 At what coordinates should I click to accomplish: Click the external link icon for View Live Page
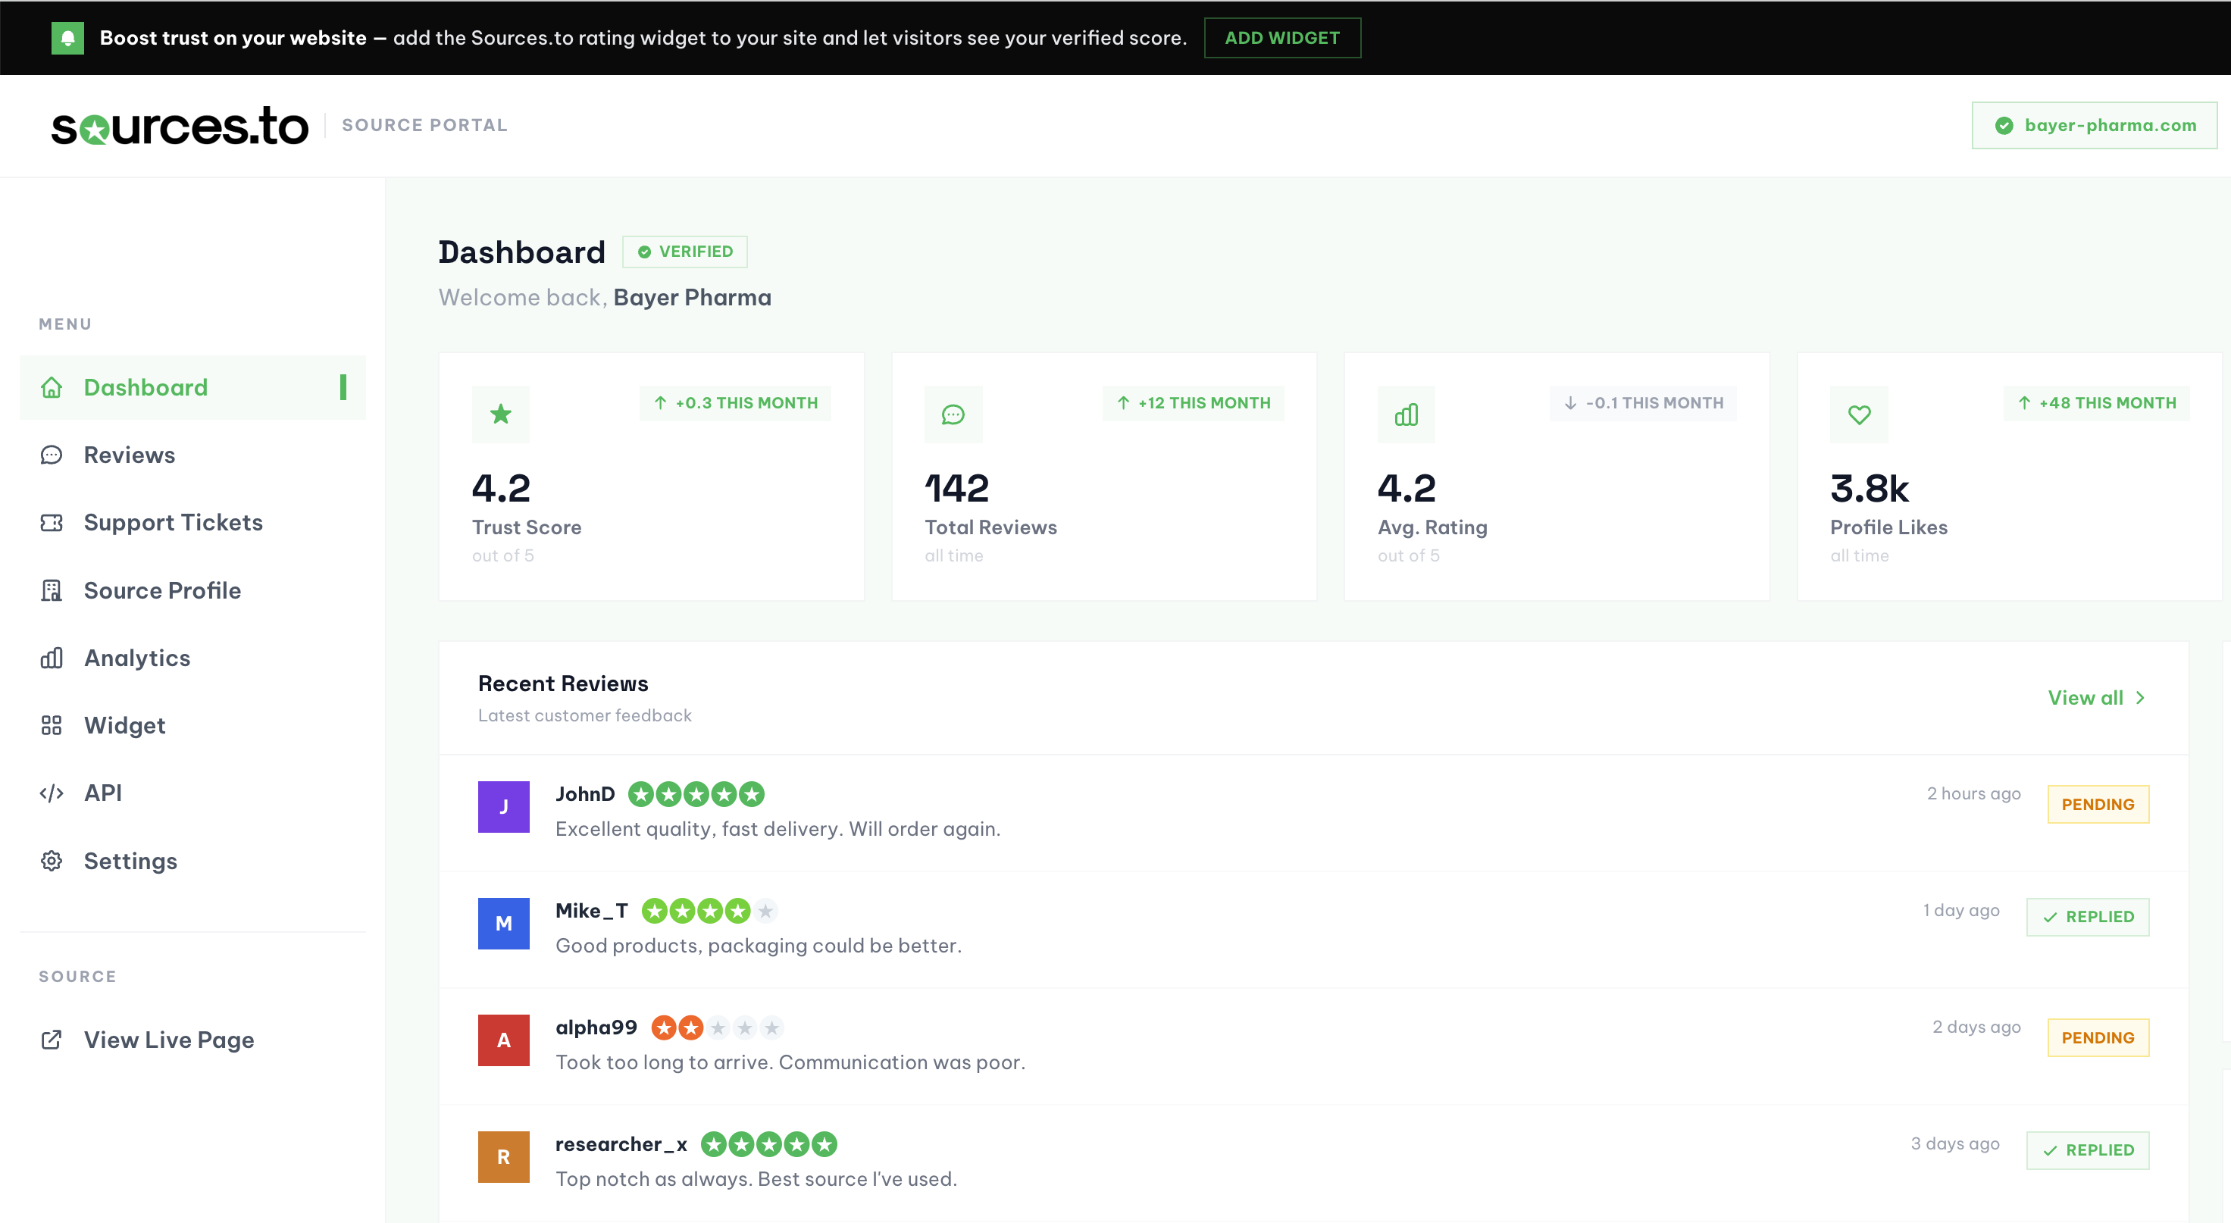pos(52,1040)
